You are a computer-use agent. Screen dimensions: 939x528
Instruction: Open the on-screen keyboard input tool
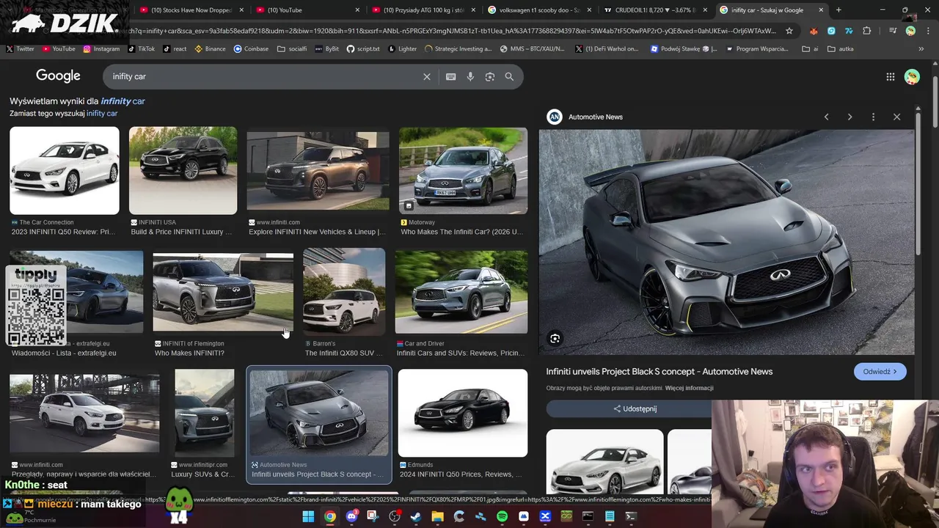coord(450,76)
